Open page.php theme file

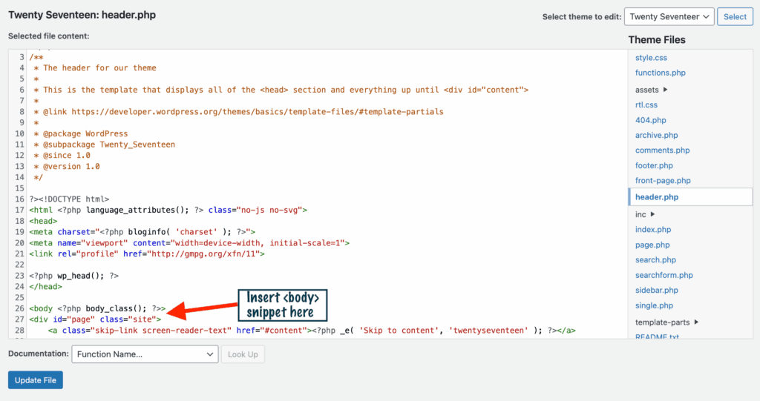652,245
